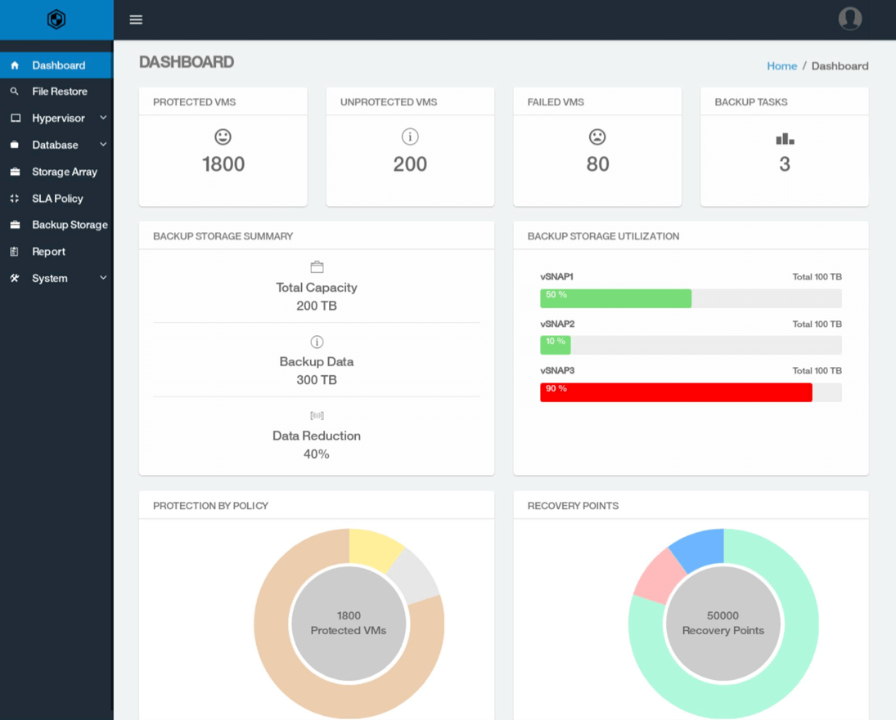Go to the Report sidebar page
This screenshot has width=896, height=720.
48,252
